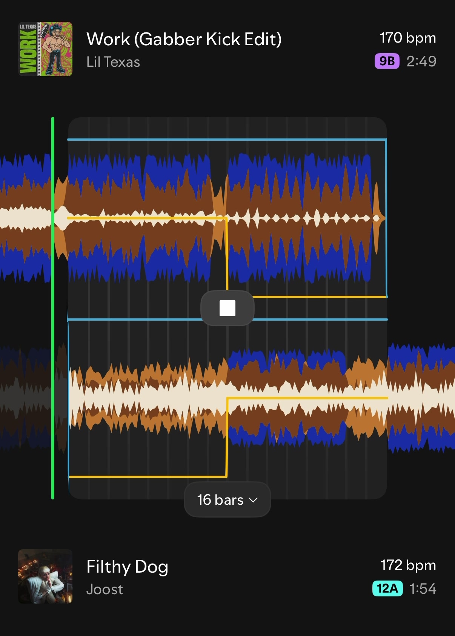Click the 172 bpm tempo label
This screenshot has height=636, width=455.
[x=408, y=565]
